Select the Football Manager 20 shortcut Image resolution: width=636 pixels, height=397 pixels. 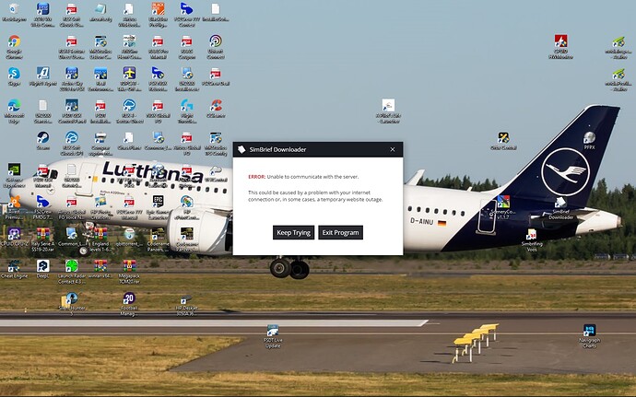(129, 303)
